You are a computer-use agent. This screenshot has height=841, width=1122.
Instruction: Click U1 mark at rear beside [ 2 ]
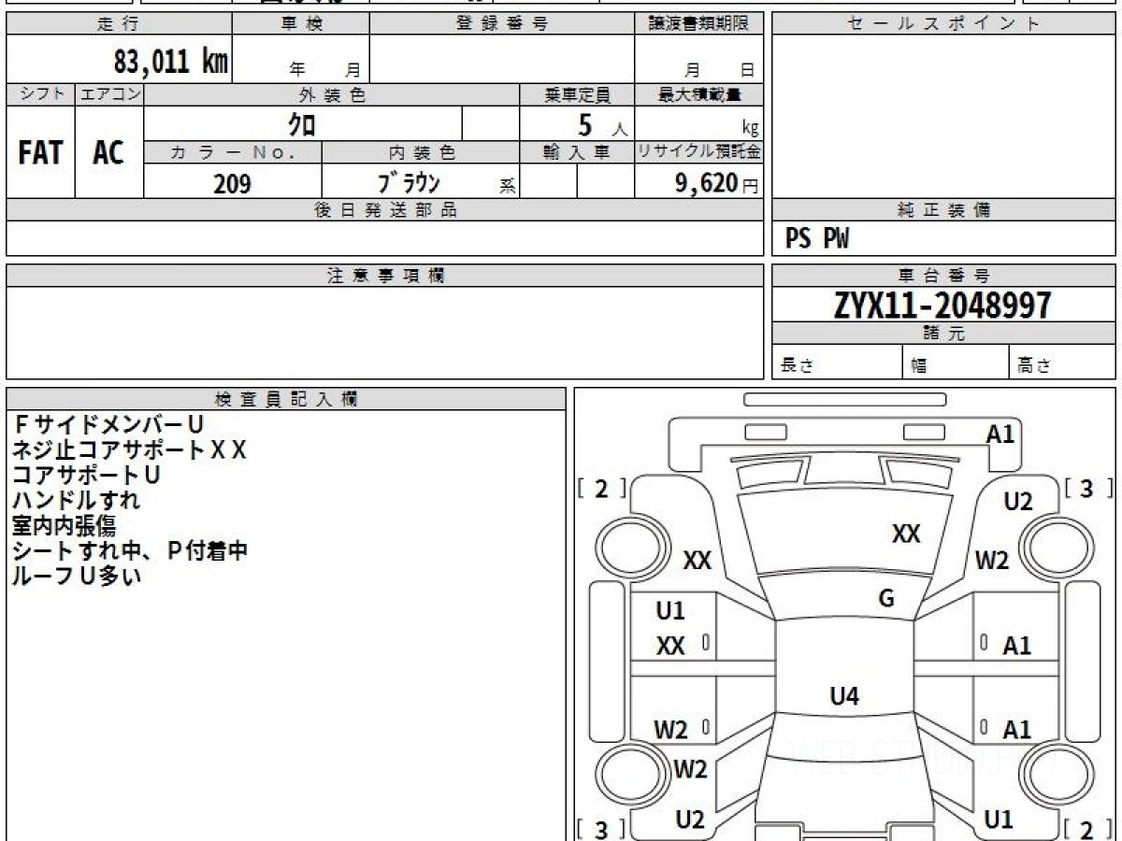(999, 820)
